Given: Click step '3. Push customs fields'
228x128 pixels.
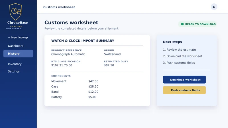Looking at the screenshot, I should [x=179, y=63].
